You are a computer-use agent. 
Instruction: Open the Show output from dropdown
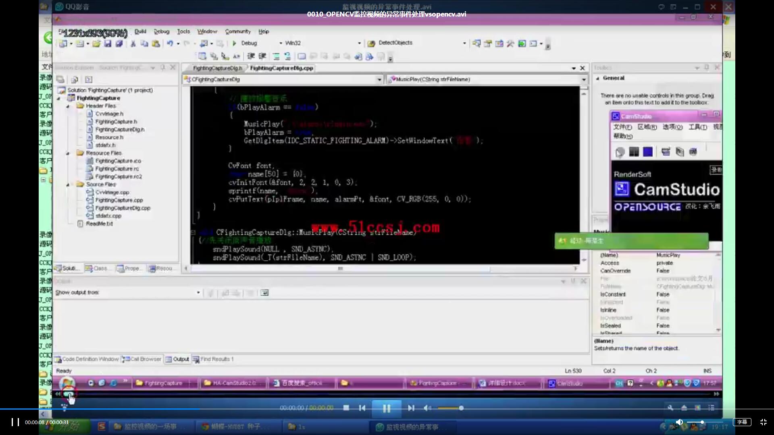[x=198, y=292]
